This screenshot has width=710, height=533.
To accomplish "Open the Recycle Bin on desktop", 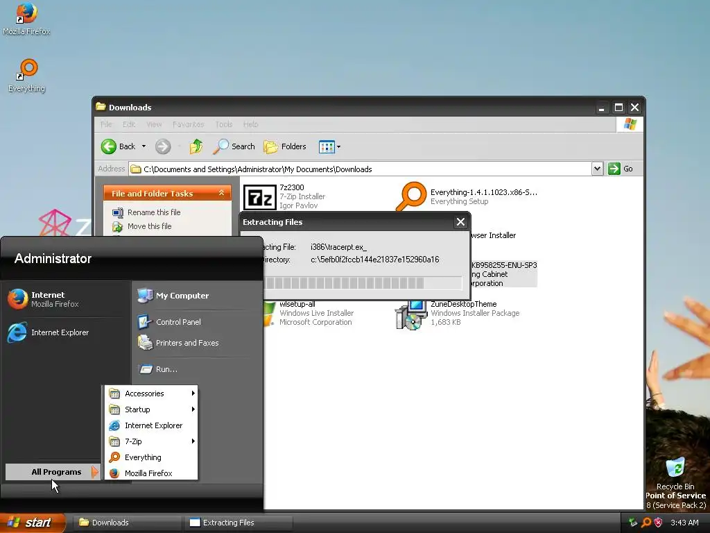I will [x=675, y=473].
